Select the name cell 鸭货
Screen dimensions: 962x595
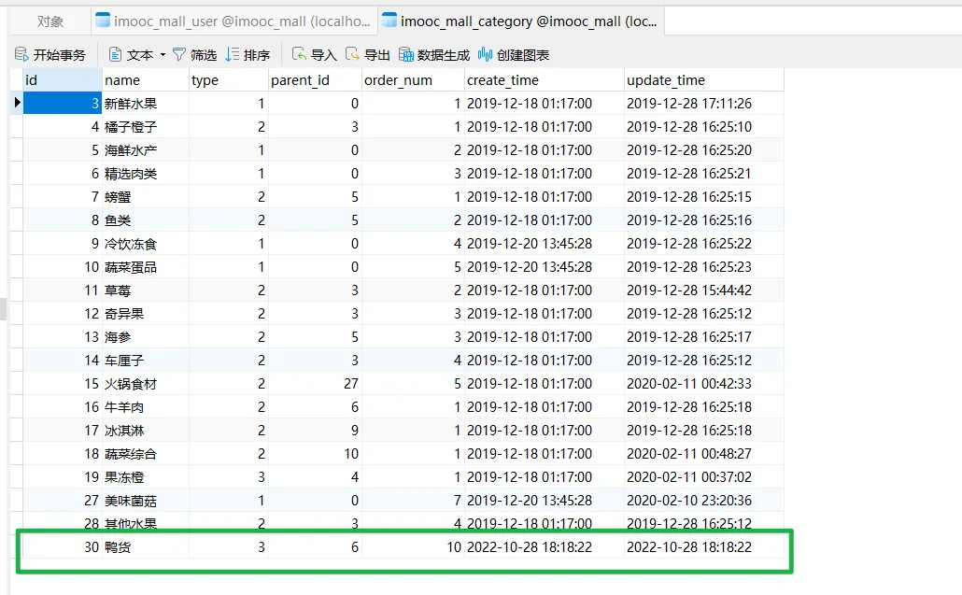[x=146, y=546]
